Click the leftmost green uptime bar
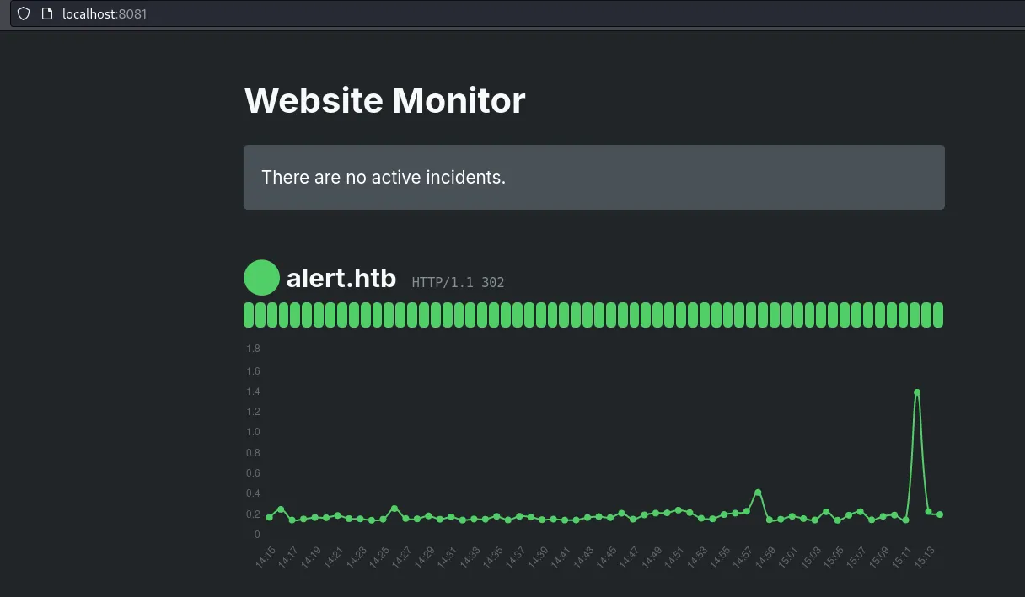 [x=249, y=315]
